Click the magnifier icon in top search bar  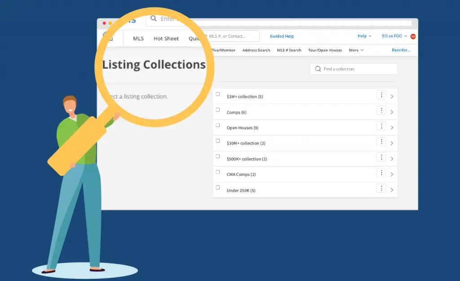(x=154, y=18)
